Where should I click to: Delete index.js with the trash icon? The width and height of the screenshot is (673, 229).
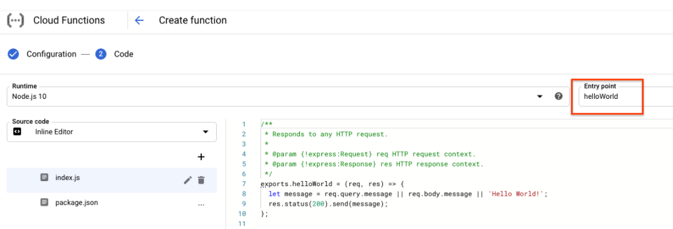coord(201,180)
